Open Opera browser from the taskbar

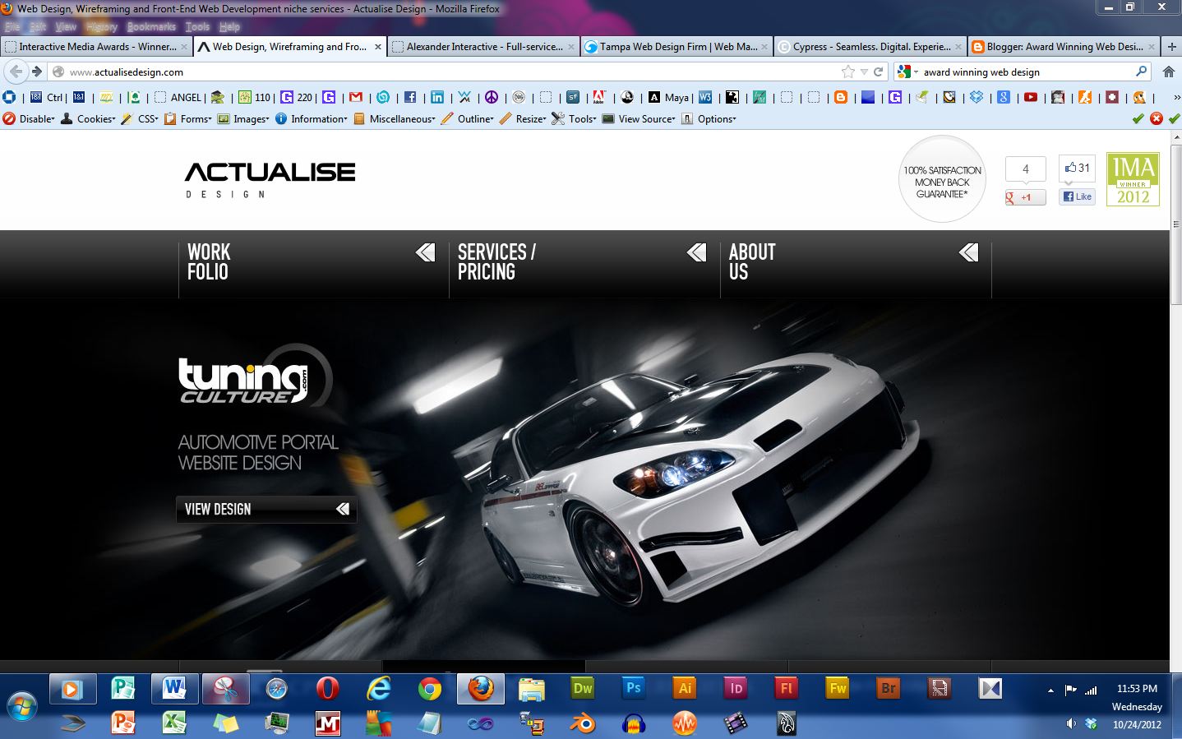[328, 689]
